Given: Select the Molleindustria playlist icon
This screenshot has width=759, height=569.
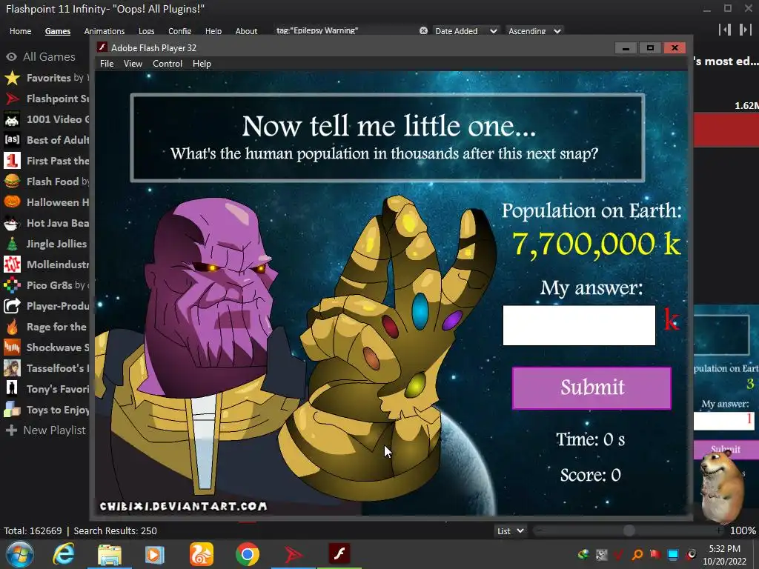Looking at the screenshot, I should [x=12, y=264].
